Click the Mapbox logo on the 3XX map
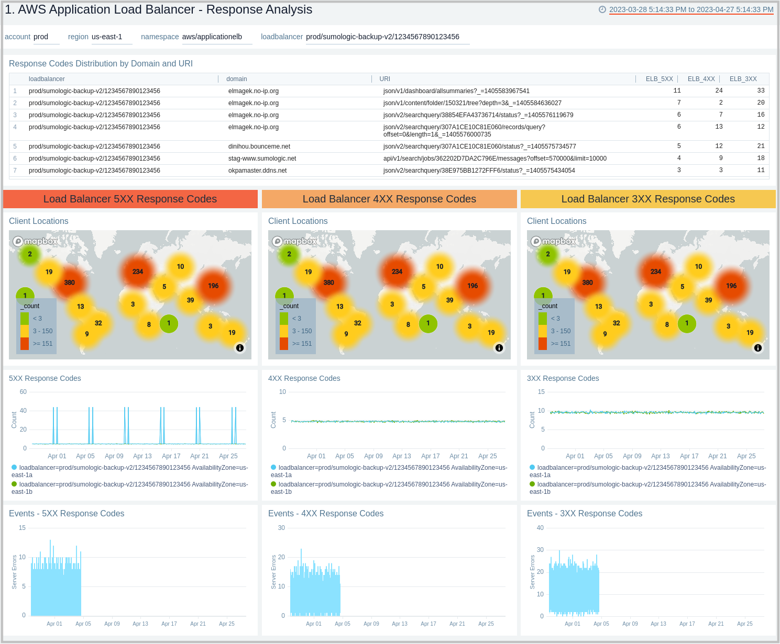 pyautogui.click(x=553, y=241)
